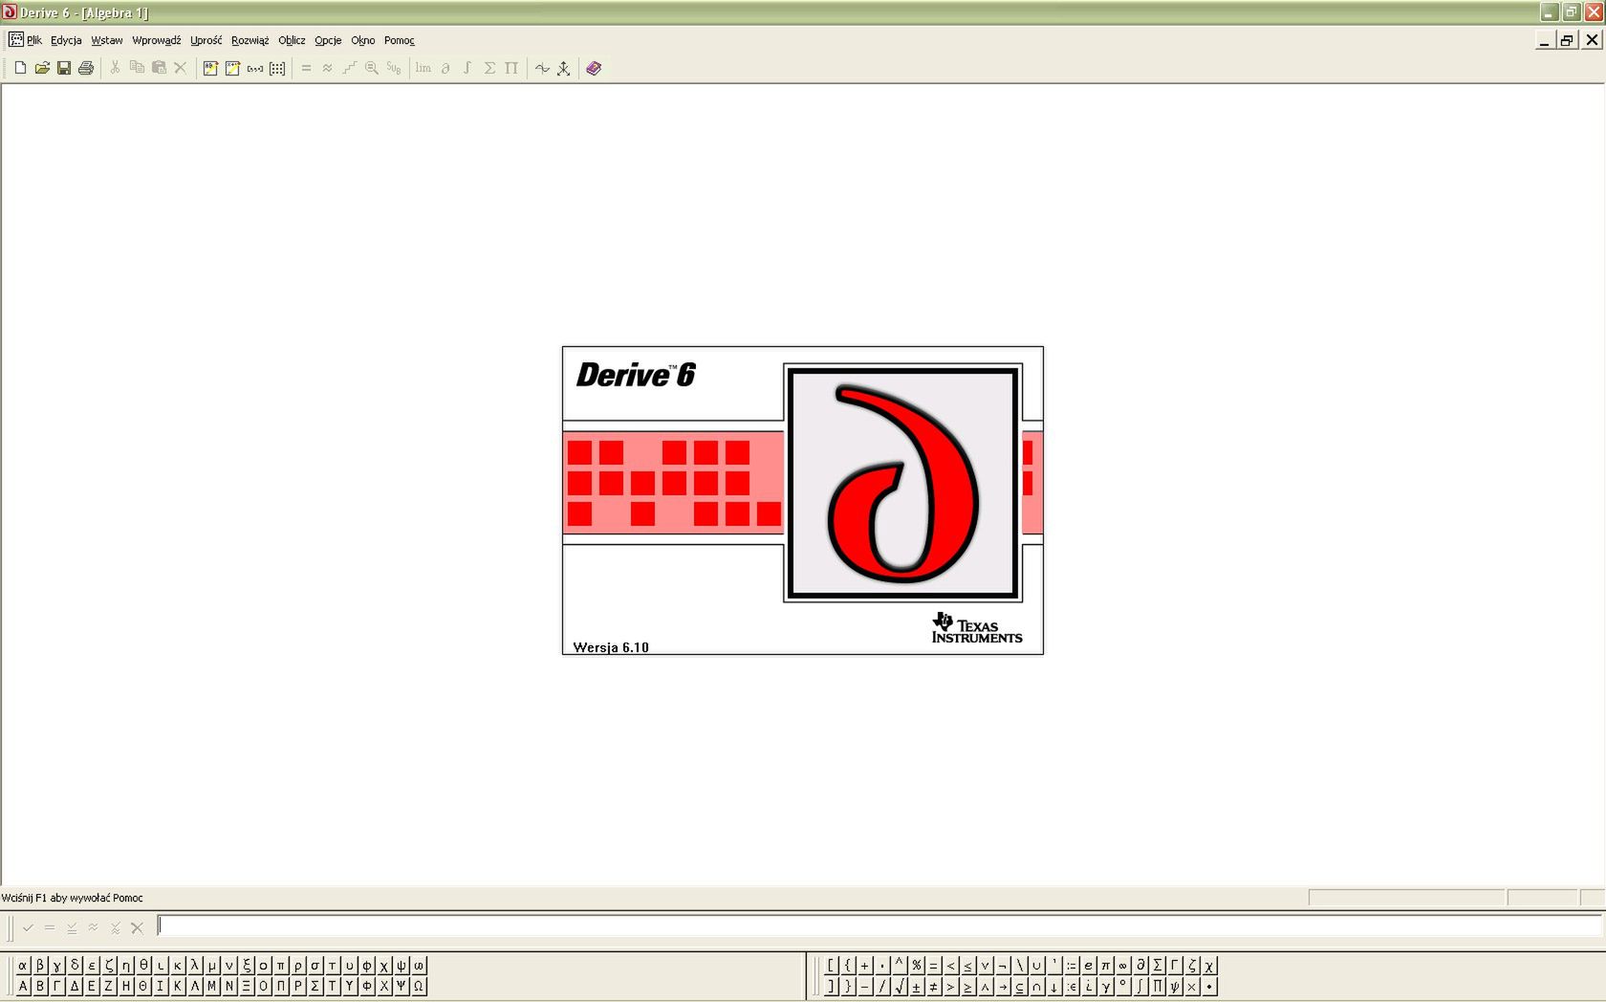
Task: Insert uppercase Delta Δ symbol
Action: (x=75, y=986)
